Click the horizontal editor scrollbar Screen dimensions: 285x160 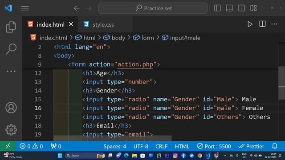[113, 138]
